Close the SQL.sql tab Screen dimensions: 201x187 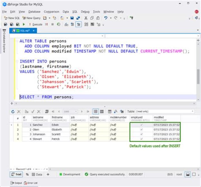33,31
